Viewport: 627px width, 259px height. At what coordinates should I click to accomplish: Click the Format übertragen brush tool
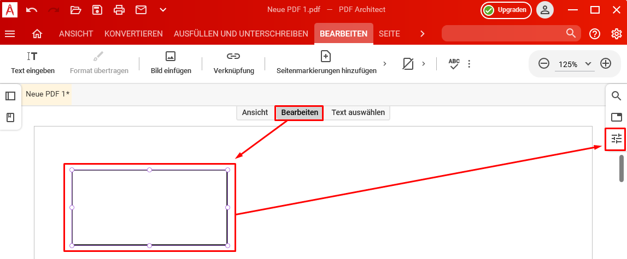point(99,63)
